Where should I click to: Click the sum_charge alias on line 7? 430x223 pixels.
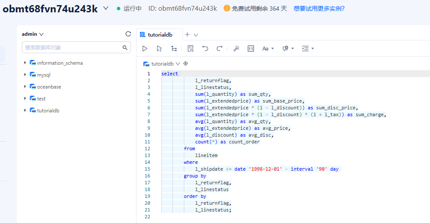(370, 114)
